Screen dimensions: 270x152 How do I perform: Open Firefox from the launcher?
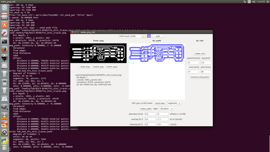pos(5,50)
